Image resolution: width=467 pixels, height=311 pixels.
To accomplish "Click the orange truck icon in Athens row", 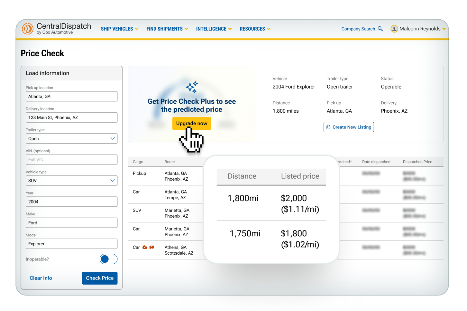I will [x=151, y=247].
